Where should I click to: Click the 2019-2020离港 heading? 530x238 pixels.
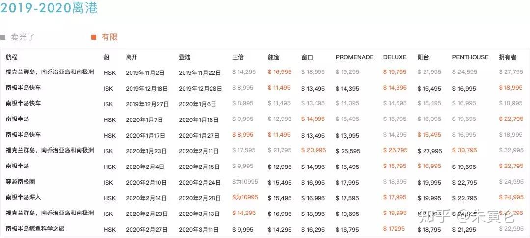pyautogui.click(x=49, y=8)
